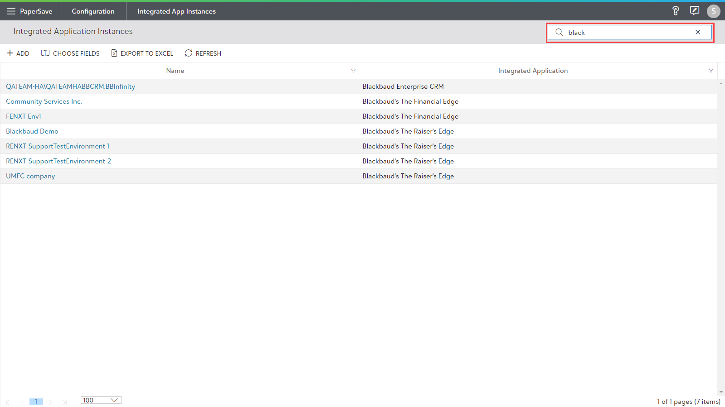Select page 1 in the pager
725x407 pixels.
(x=36, y=402)
